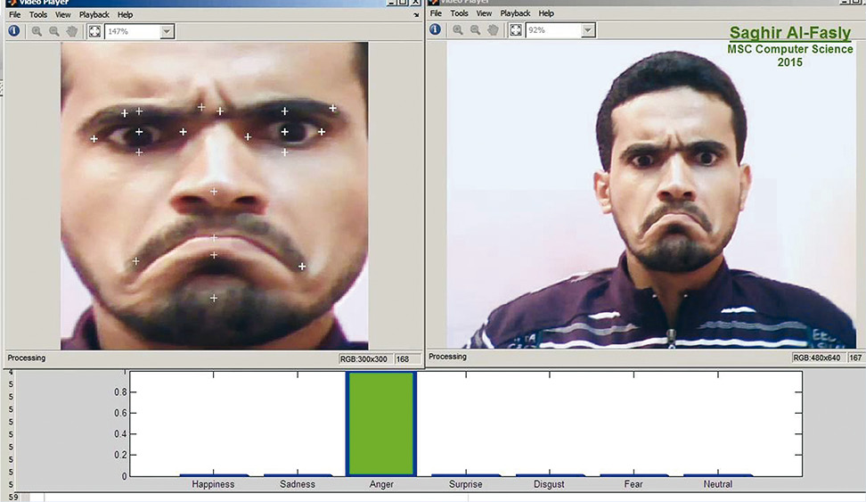Click the Fear axis label
This screenshot has height=502, width=866.
[x=633, y=484]
